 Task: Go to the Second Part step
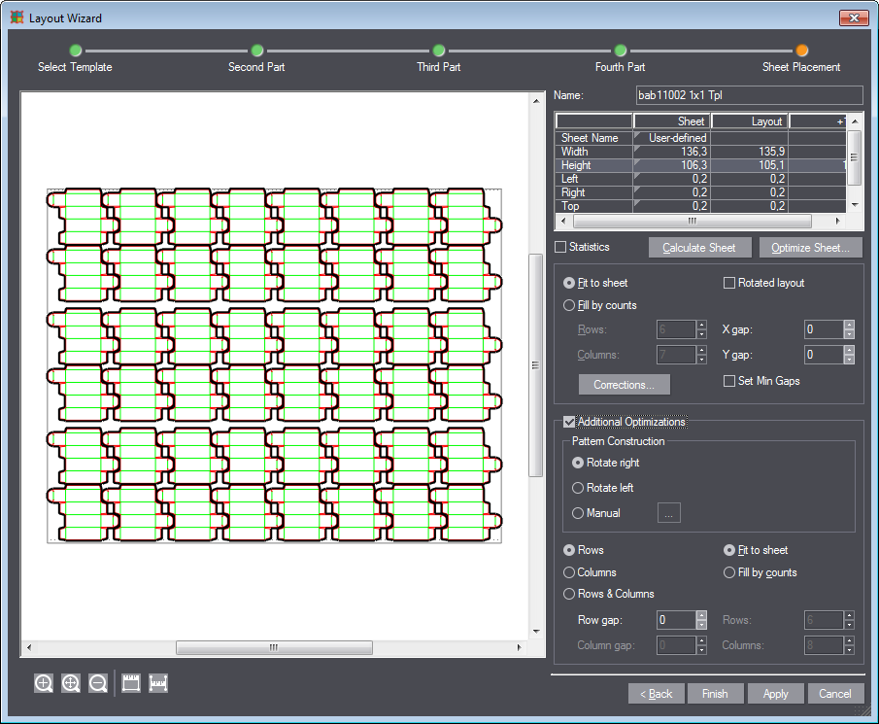pyautogui.click(x=257, y=51)
